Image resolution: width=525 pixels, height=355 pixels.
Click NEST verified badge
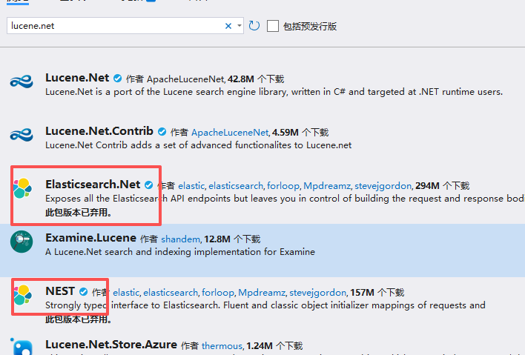pos(83,292)
